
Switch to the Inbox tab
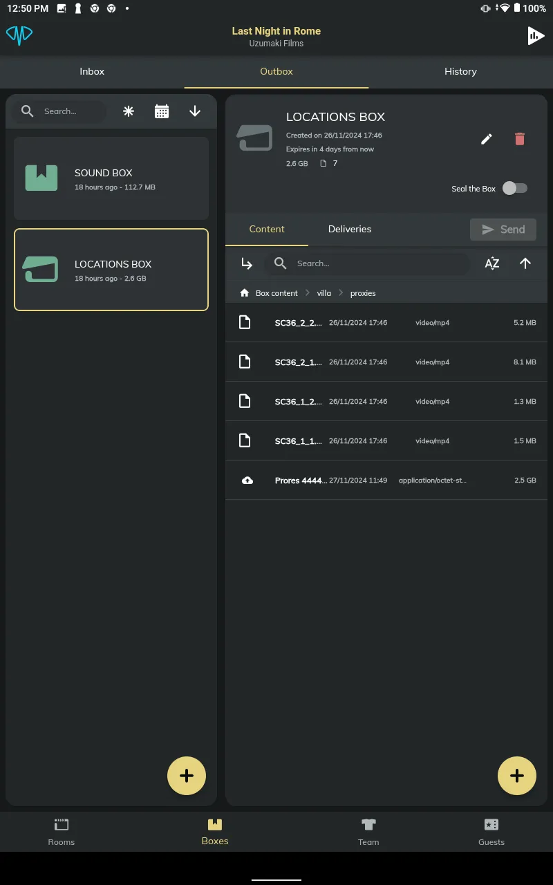click(x=92, y=71)
